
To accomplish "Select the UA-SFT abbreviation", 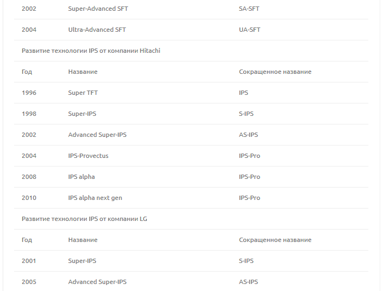I will click(x=250, y=30).
